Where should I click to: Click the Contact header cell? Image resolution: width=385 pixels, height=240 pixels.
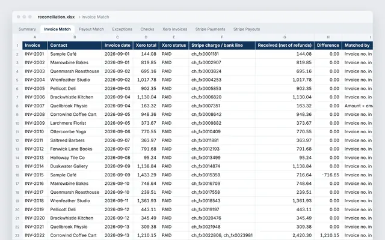(x=75, y=46)
